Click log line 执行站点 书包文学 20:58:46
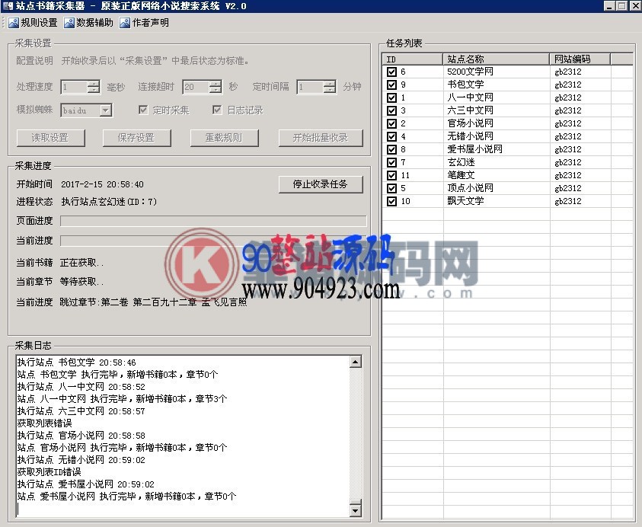 77,363
